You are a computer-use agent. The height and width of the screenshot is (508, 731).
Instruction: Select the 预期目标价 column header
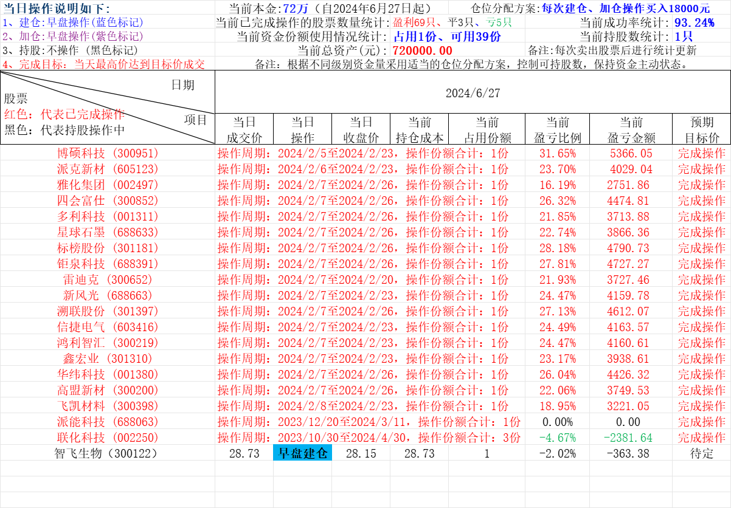pyautogui.click(x=701, y=129)
